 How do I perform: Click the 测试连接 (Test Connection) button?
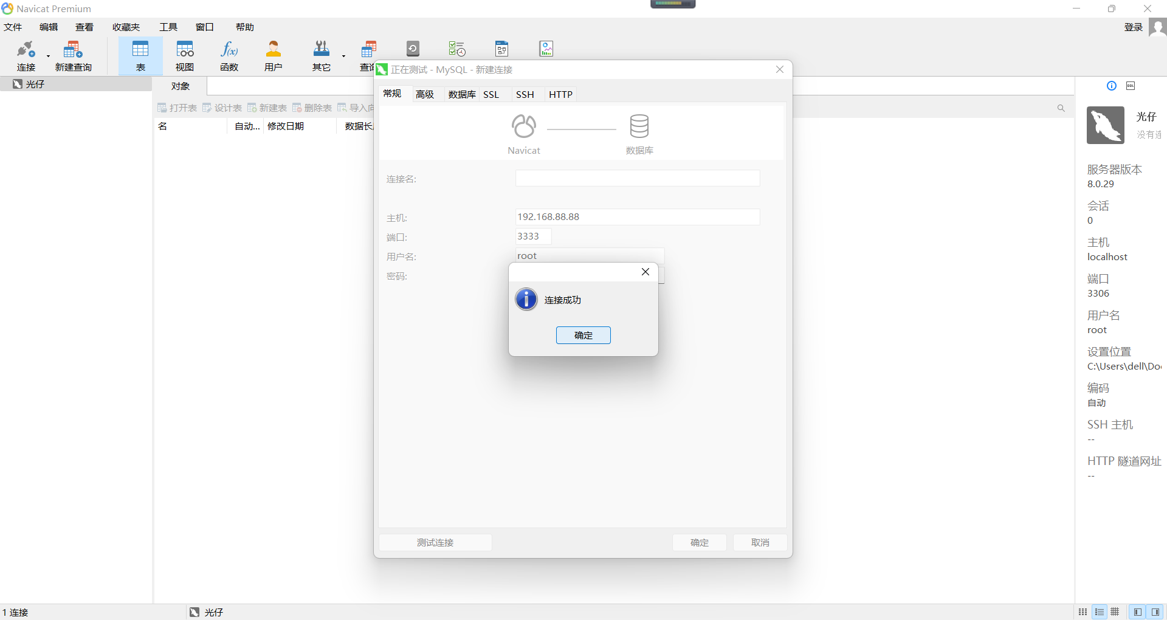pos(435,543)
